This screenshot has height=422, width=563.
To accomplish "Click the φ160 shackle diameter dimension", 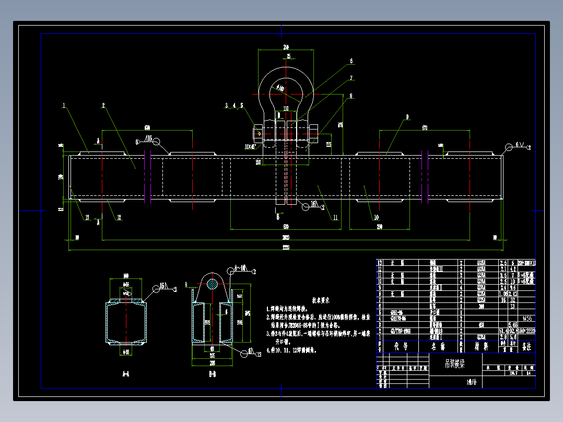I will (x=280, y=88).
